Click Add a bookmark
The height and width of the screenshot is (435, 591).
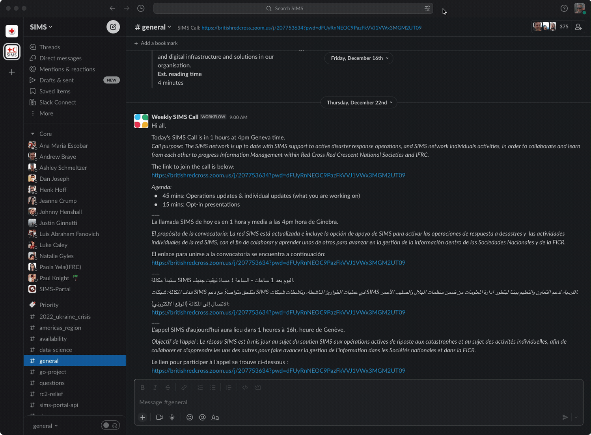[156, 43]
